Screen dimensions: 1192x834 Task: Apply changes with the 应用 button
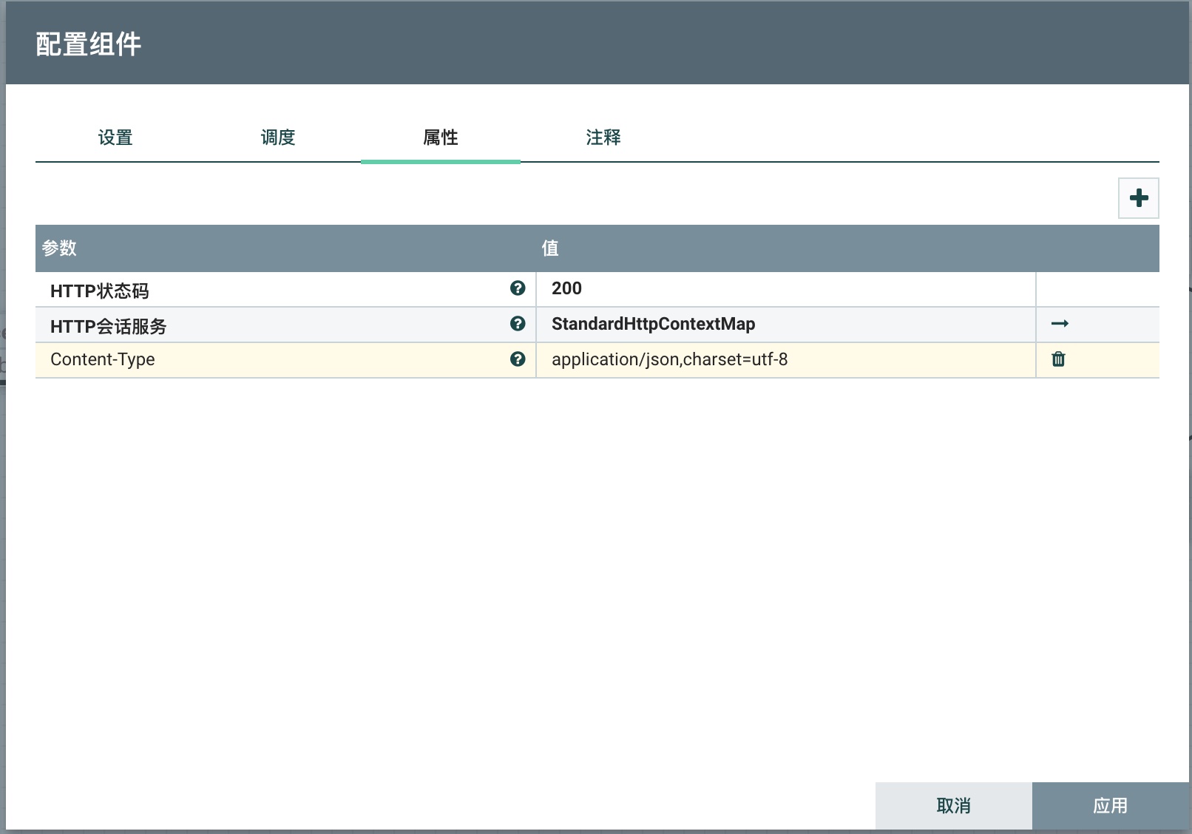(x=1111, y=806)
